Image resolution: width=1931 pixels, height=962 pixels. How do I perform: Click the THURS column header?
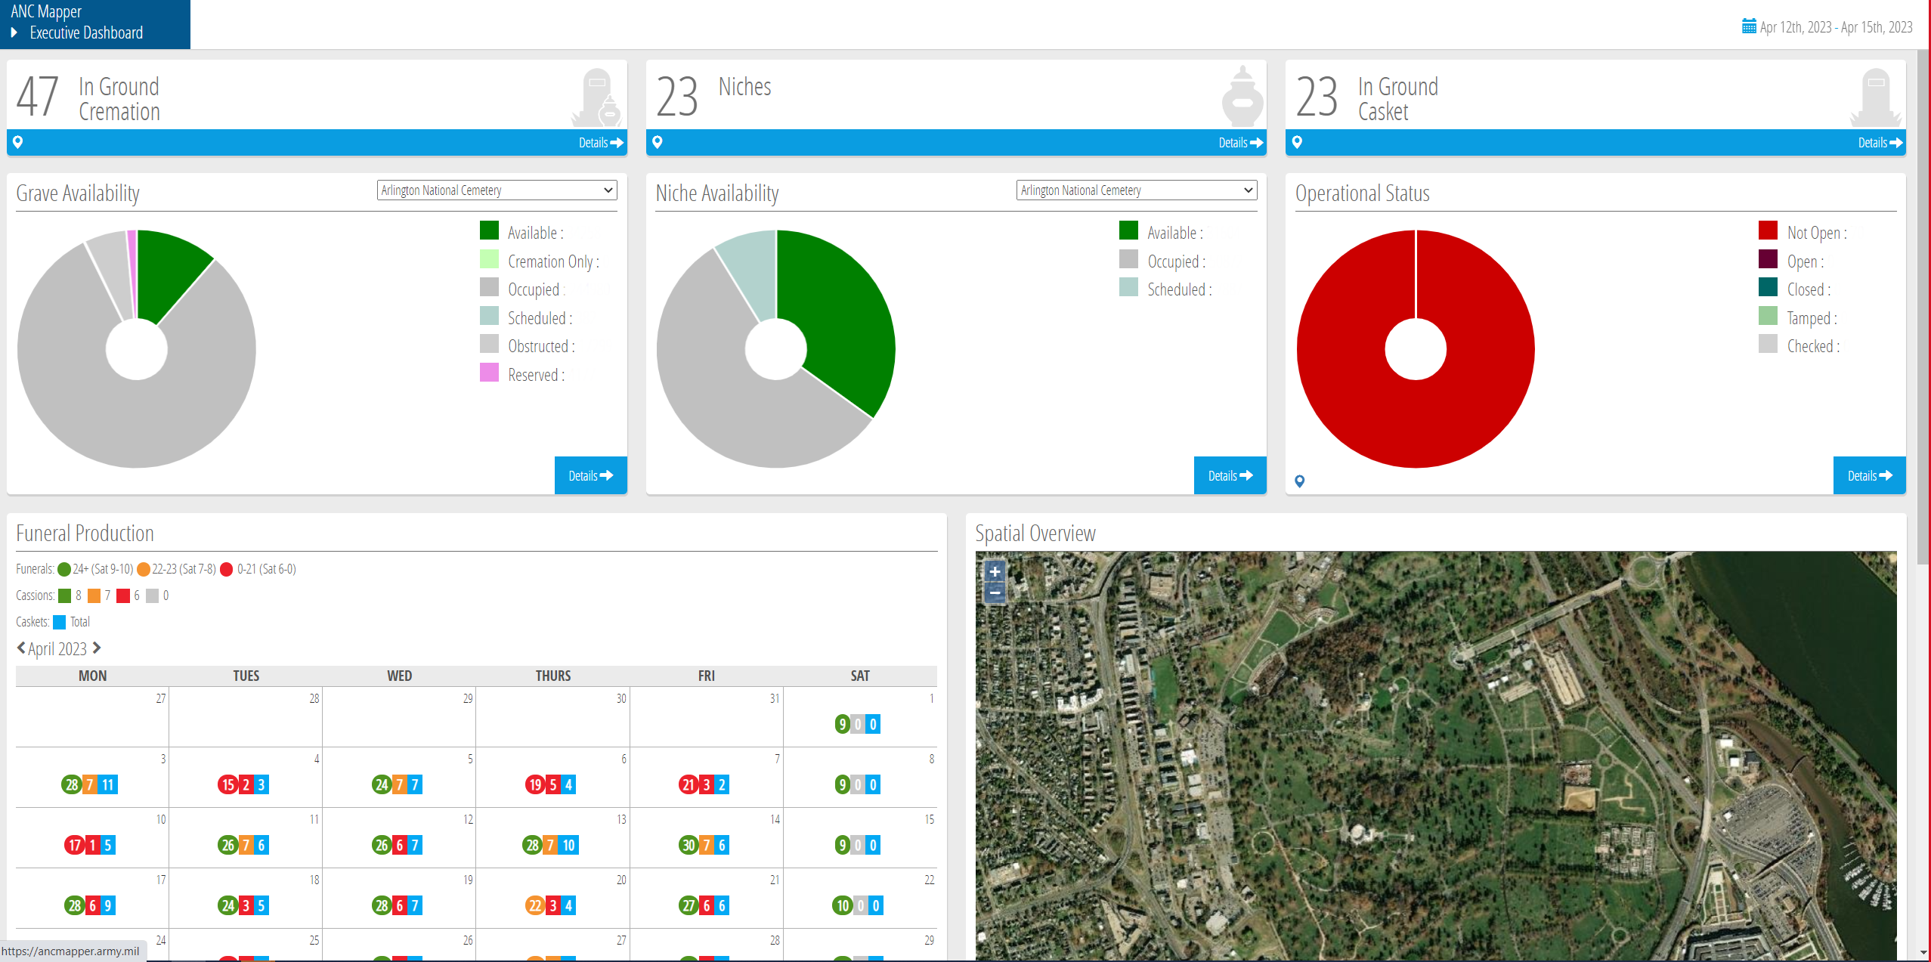tap(553, 676)
